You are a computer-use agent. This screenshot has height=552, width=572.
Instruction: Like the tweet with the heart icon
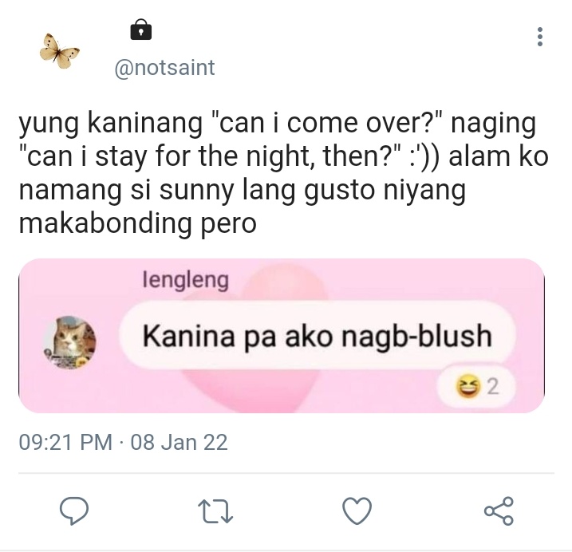point(357,511)
